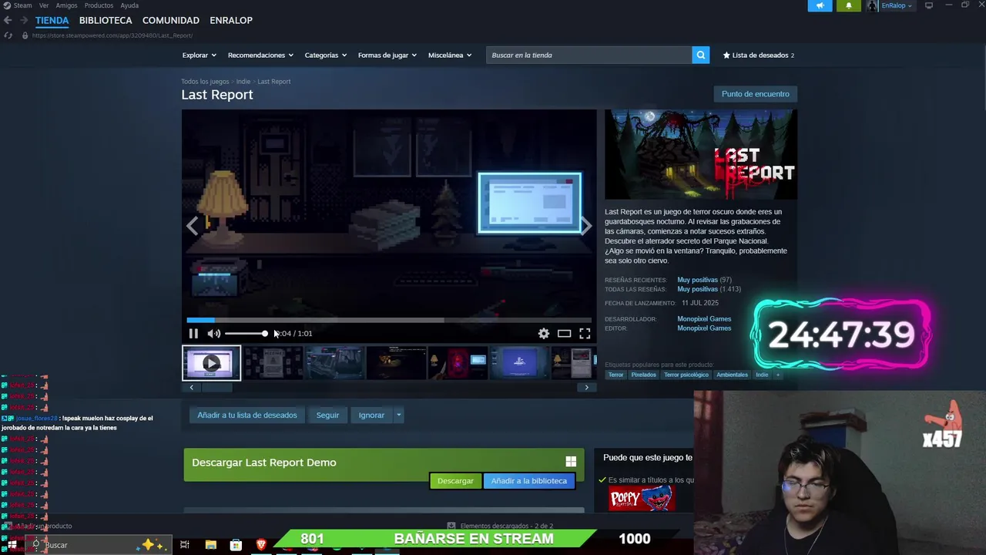Switch to Big Picture mode icon
The image size is (986, 555).
[929, 5]
